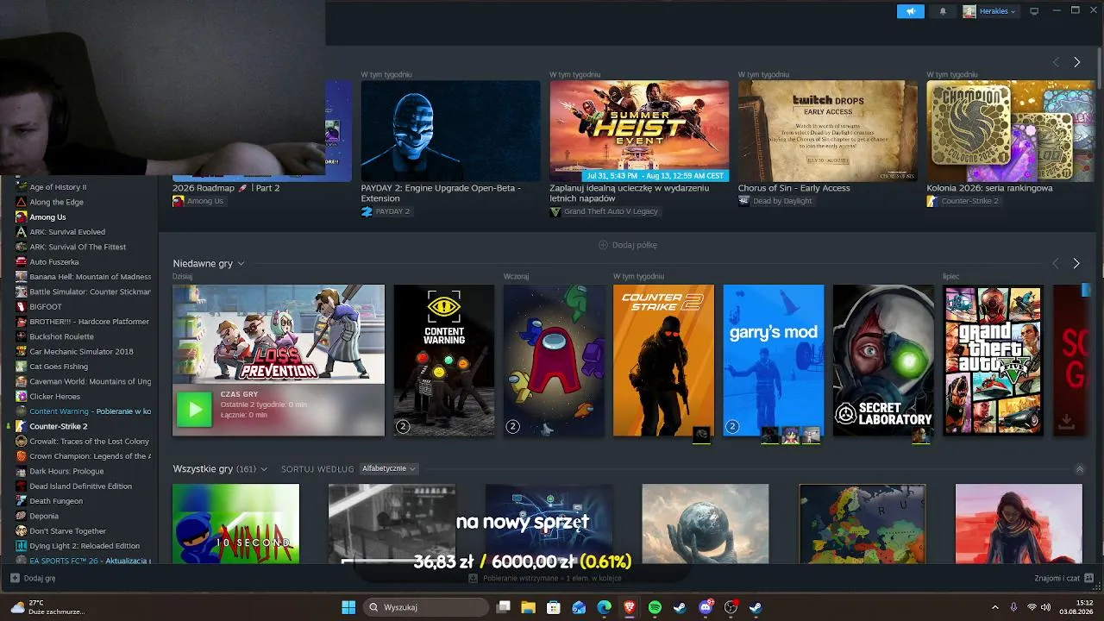Open the Summer Heist Event news image
This screenshot has width=1104, height=621.
639,131
